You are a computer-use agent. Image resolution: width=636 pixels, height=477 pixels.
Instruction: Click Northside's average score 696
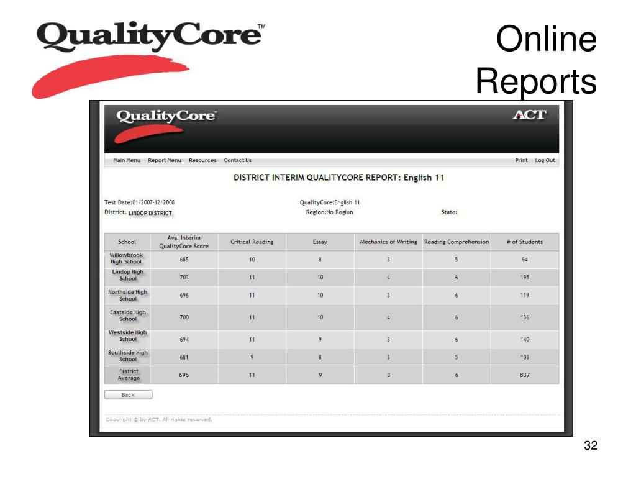pyautogui.click(x=184, y=295)
